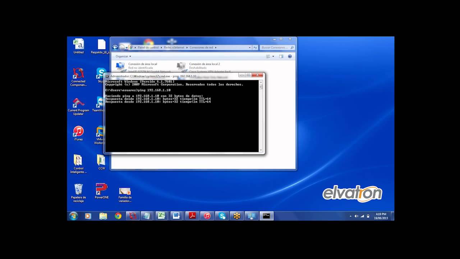The height and width of the screenshot is (259, 460).
Task: Open the Familia de variador presentation
Action: [x=125, y=195]
